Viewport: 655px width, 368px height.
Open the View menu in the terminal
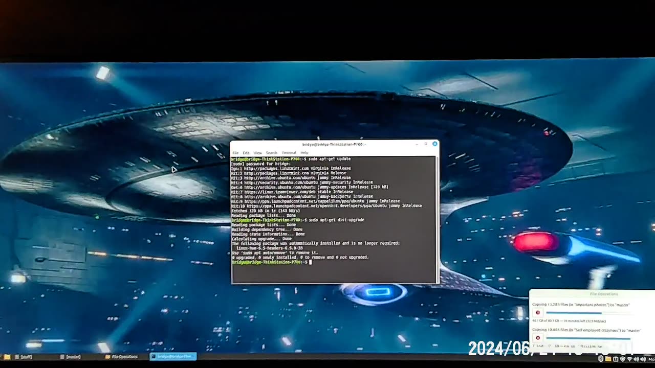coord(258,153)
